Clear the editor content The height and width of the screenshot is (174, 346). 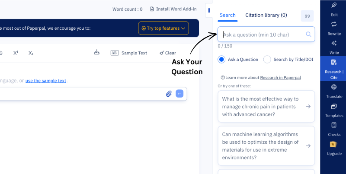(x=168, y=53)
